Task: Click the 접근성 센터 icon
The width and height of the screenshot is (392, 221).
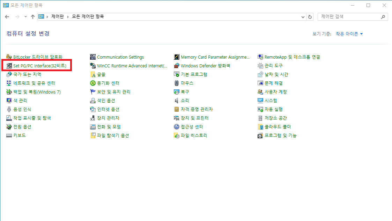Action: click(x=177, y=127)
